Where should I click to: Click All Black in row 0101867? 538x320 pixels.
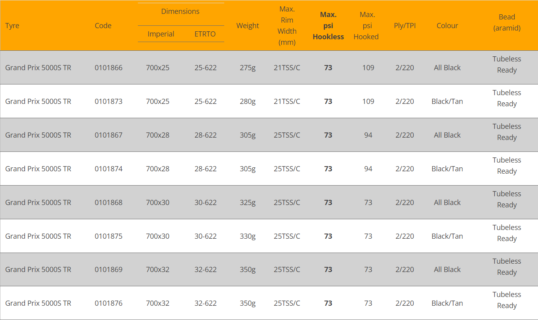coord(447,135)
